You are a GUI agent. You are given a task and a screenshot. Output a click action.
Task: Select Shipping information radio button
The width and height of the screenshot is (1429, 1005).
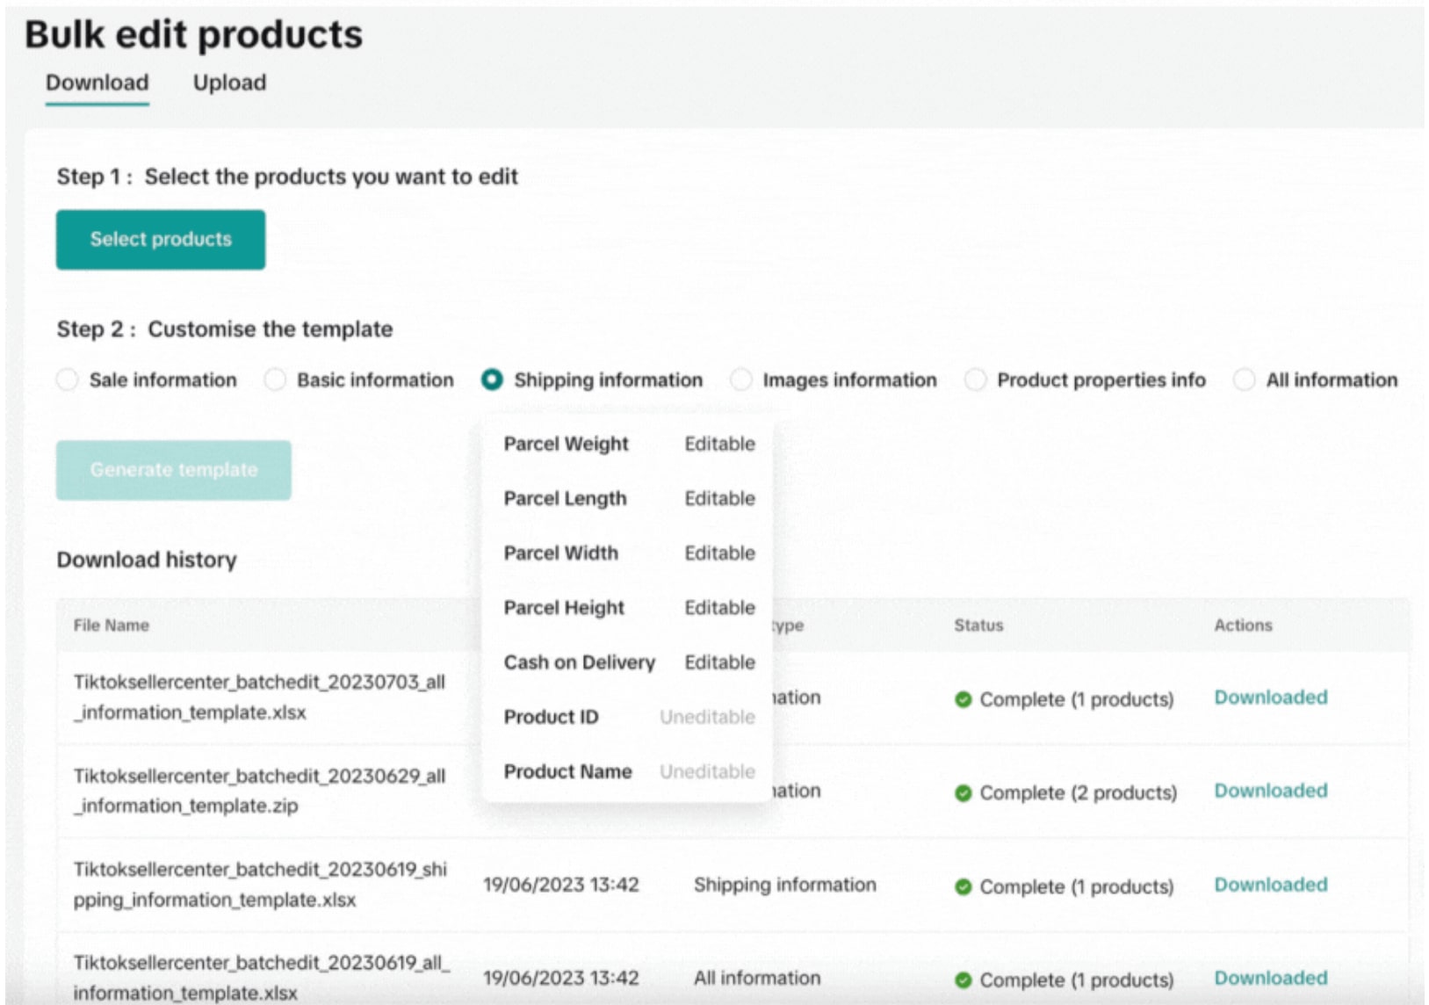[x=492, y=380]
